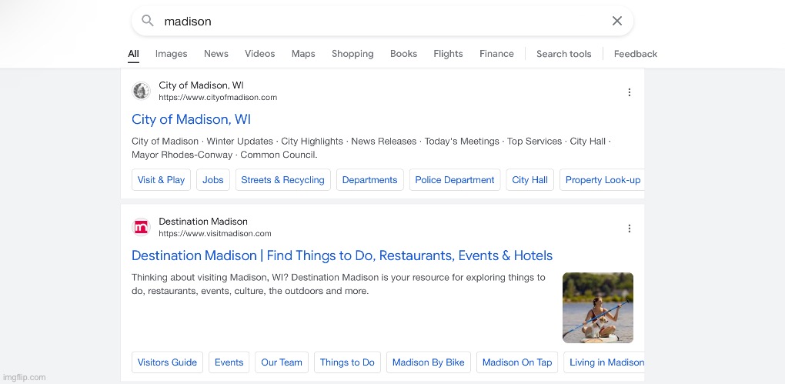Image resolution: width=785 pixels, height=384 pixels.
Task: Click the Our Team sitelink
Action: pyautogui.click(x=282, y=362)
